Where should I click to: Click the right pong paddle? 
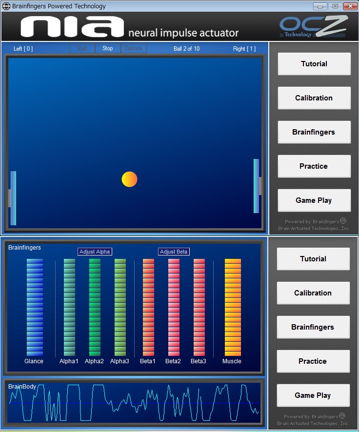pyautogui.click(x=256, y=186)
